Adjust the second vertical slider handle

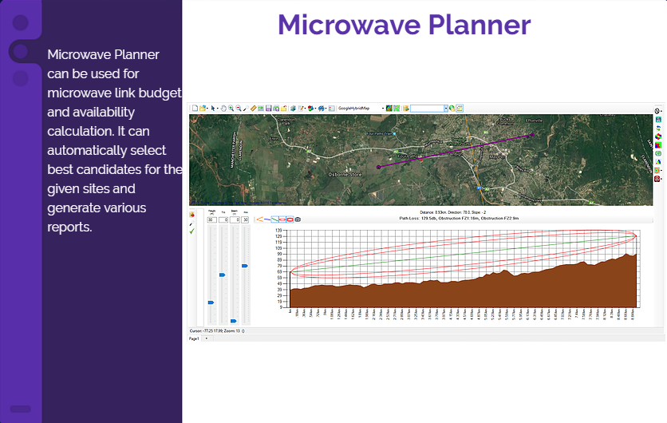coord(222,275)
